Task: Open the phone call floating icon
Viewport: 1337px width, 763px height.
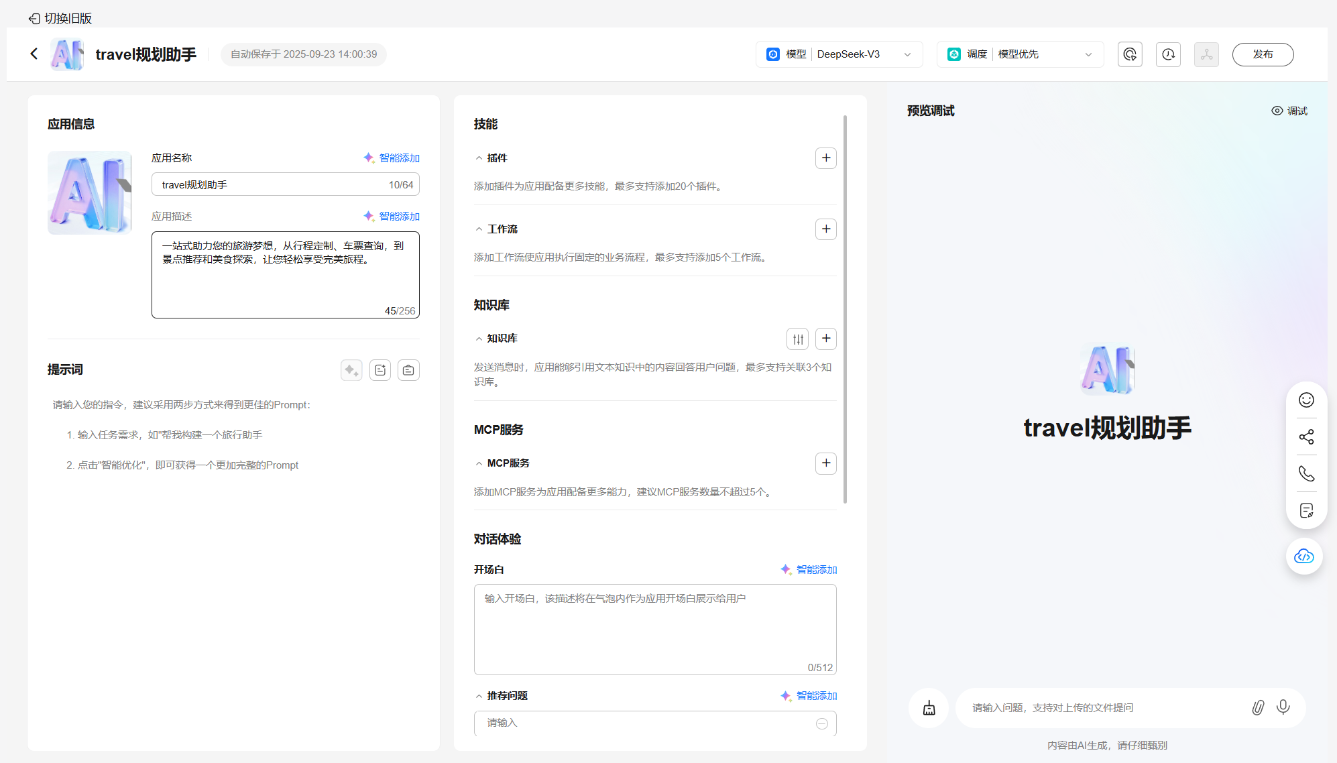Action: 1306,474
